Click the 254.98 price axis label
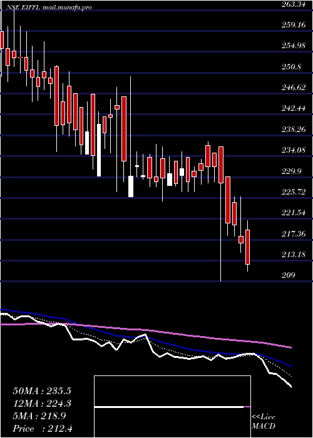The height and width of the screenshot is (438, 313). pos(294,46)
